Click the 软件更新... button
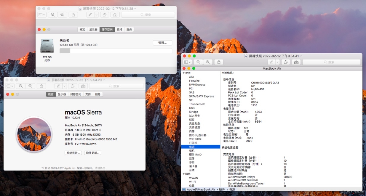 pyautogui.click(x=93, y=153)
